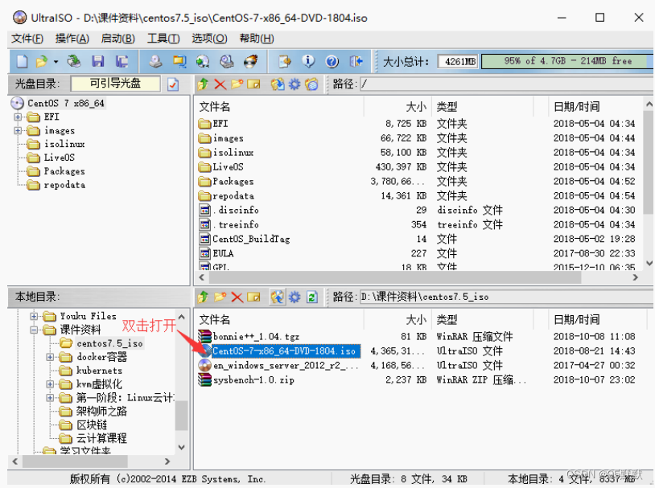Click the gear icon in the local directory toolbar

[x=295, y=297]
